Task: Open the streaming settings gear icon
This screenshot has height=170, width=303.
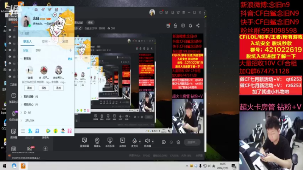Action: (x=178, y=142)
